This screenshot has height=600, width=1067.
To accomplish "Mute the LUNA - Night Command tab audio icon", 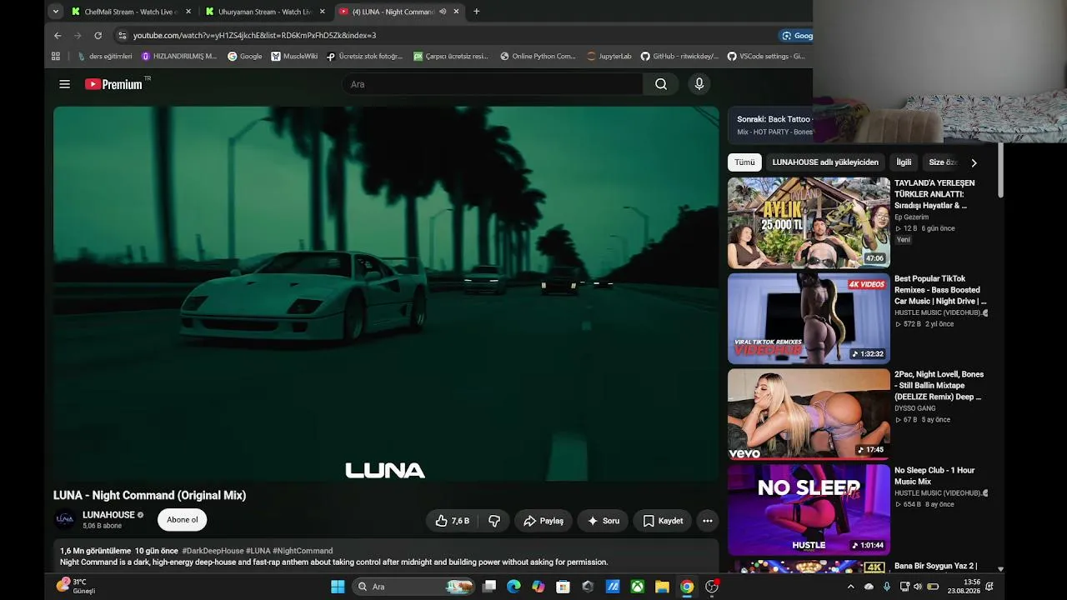I will 443,12.
